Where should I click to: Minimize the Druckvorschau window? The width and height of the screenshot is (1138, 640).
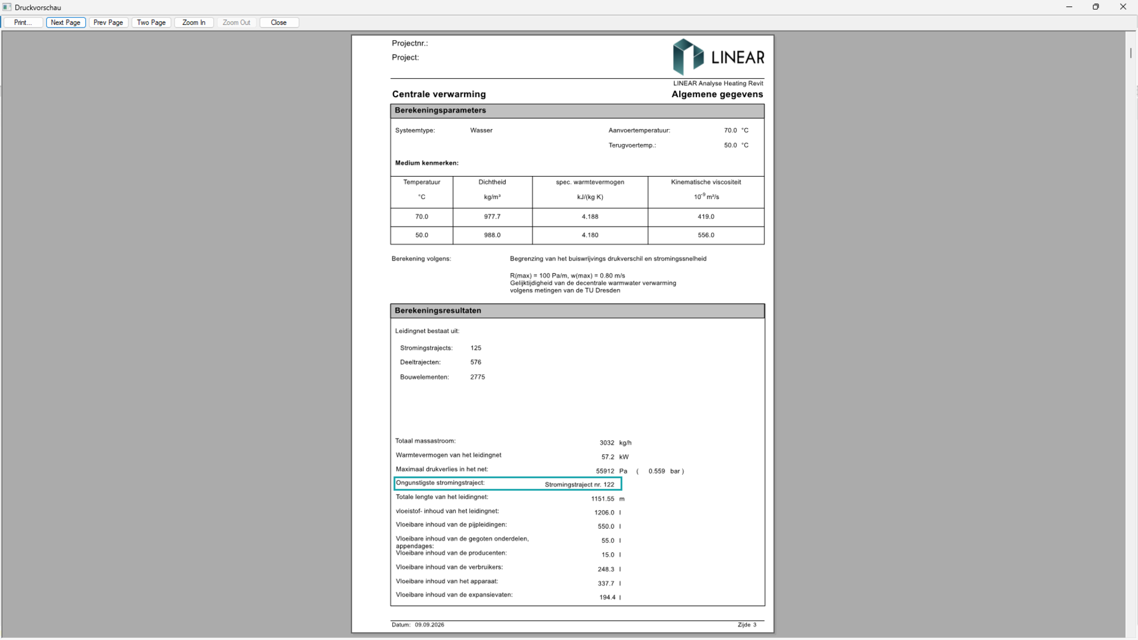[x=1069, y=7]
